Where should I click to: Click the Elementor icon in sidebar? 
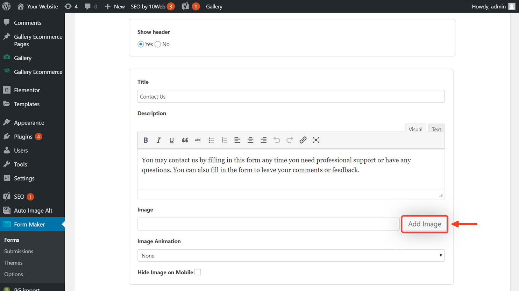[7, 90]
